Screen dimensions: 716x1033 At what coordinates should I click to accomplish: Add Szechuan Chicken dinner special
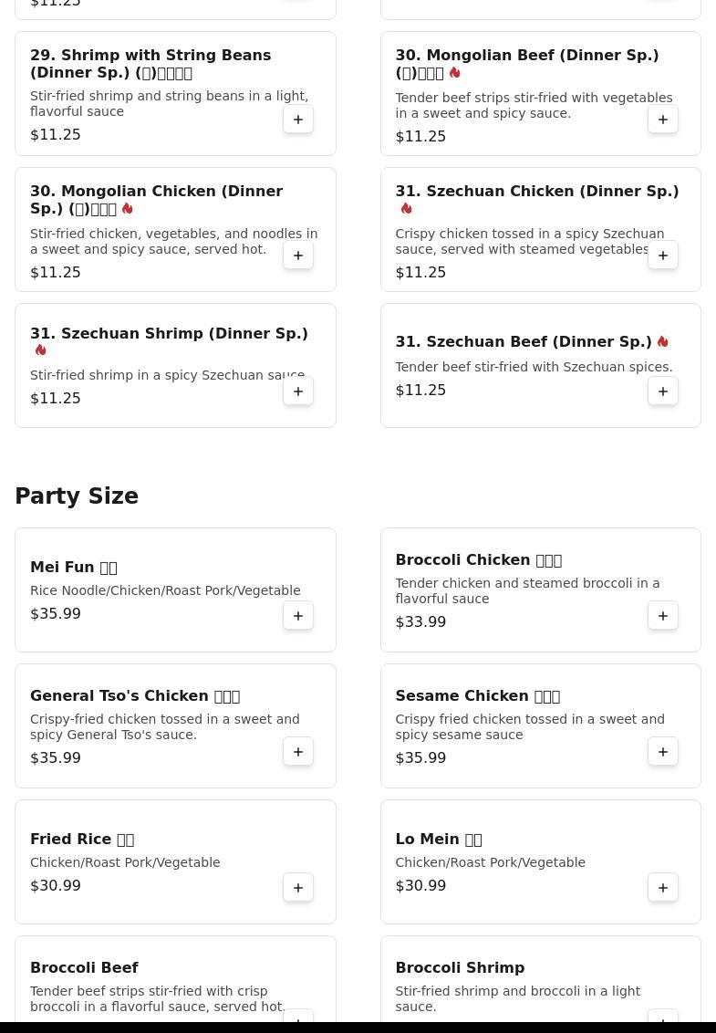663,256
